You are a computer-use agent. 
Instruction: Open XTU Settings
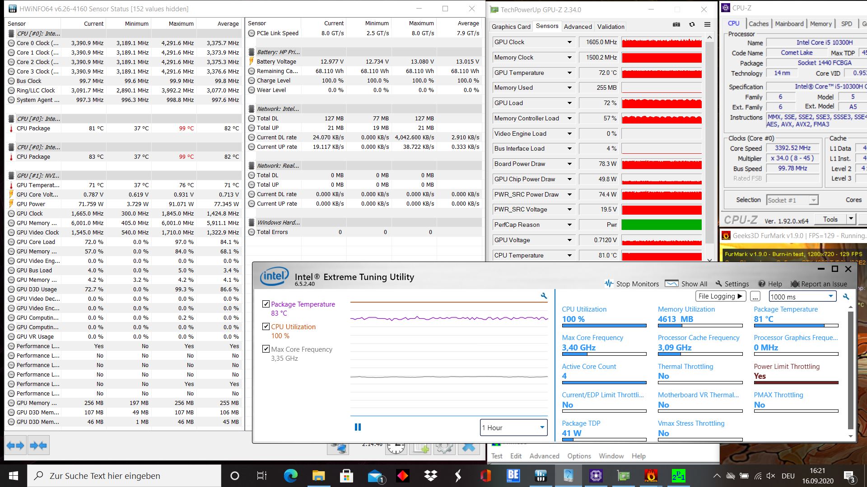click(732, 284)
